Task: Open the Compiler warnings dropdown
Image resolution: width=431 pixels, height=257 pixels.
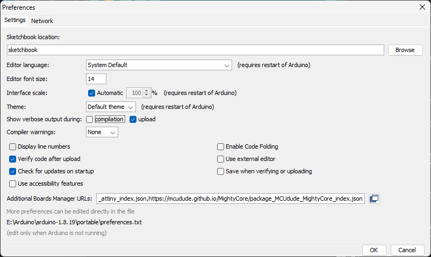Action: point(102,132)
